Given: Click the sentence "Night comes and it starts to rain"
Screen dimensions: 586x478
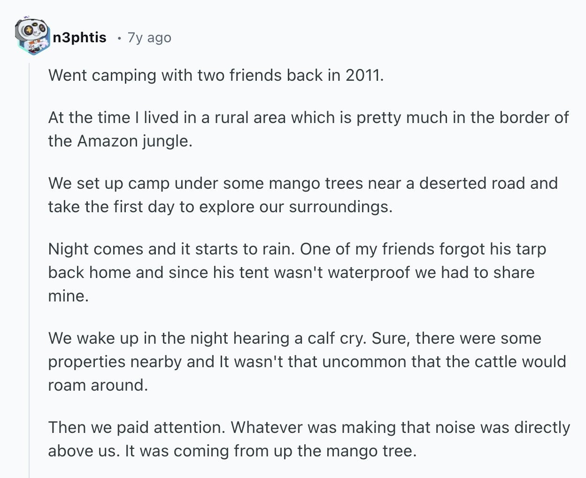Looking at the screenshot, I should click(172, 249).
